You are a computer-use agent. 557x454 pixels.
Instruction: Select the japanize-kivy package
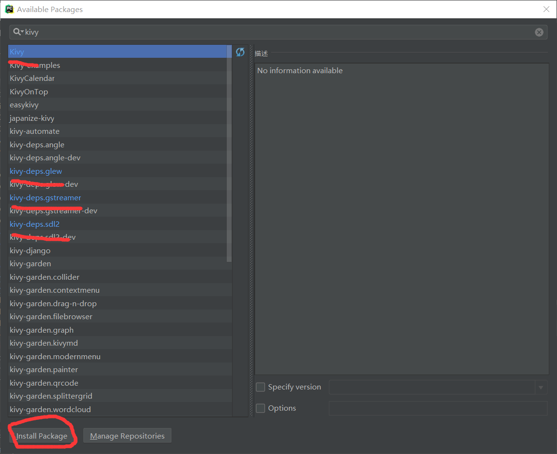tap(120, 118)
